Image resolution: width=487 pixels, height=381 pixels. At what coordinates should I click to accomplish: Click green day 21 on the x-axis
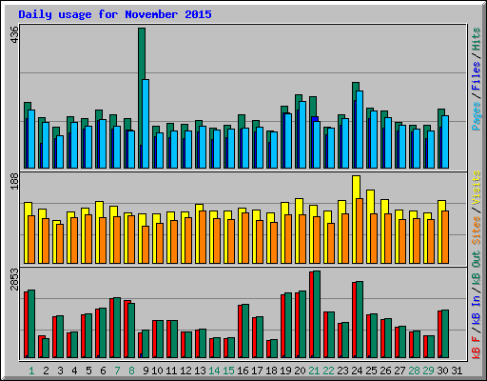pos(314,371)
